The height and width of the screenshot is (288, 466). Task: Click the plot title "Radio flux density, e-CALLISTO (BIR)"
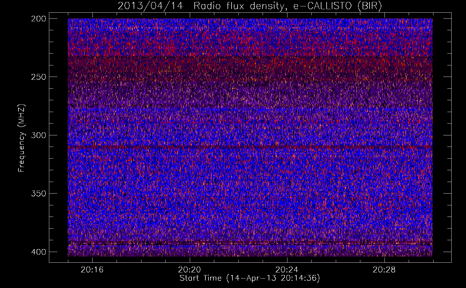[288, 6]
